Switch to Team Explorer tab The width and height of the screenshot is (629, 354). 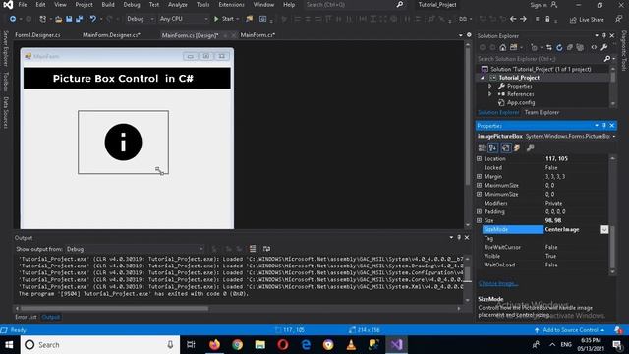click(542, 113)
